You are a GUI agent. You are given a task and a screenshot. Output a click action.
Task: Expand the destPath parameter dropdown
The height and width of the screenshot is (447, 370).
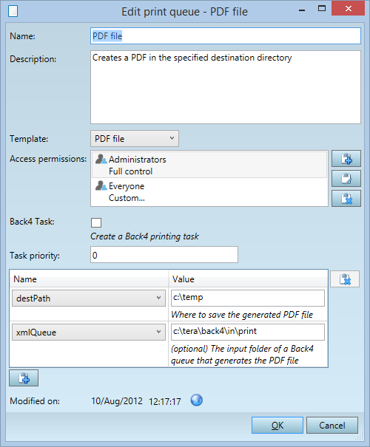coord(89,298)
